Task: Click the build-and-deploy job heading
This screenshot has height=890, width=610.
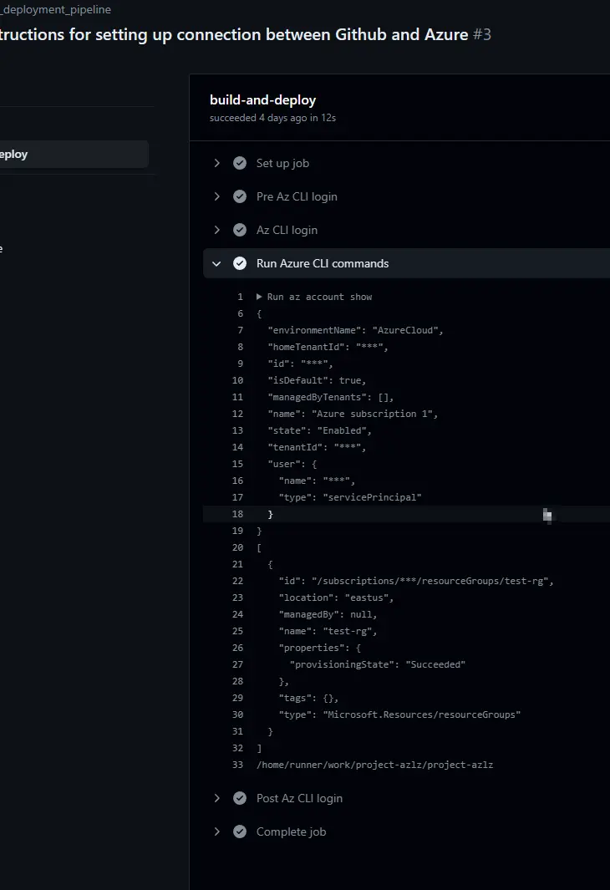Action: point(262,100)
